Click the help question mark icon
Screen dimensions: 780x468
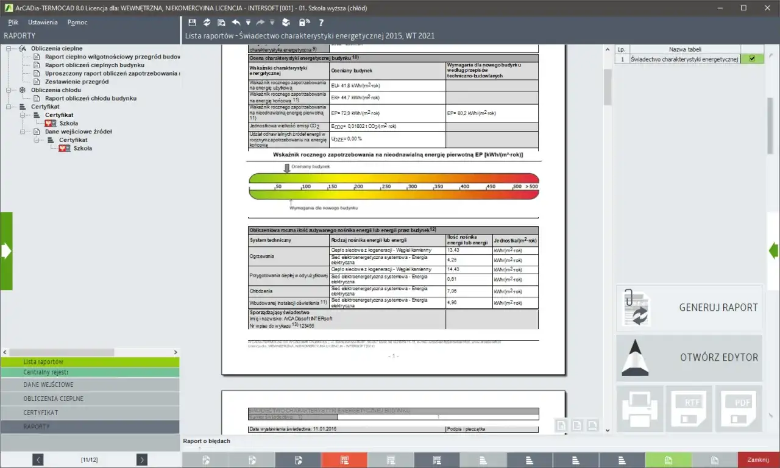point(321,23)
